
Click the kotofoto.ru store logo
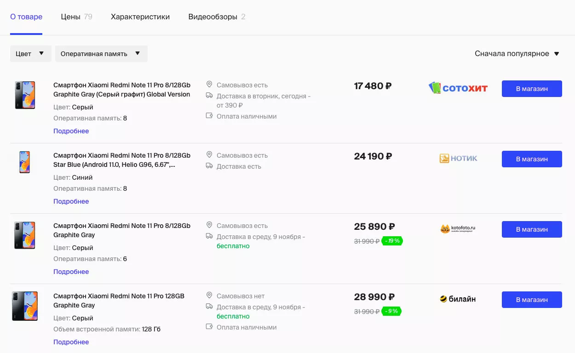click(x=458, y=228)
